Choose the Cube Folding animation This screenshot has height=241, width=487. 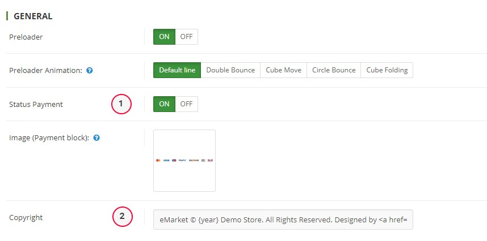[387, 70]
